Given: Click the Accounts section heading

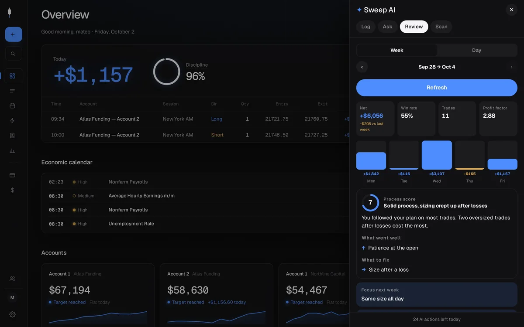Looking at the screenshot, I should coord(54,253).
